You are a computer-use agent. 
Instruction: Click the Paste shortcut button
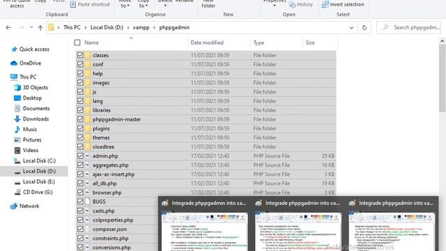tap(90, 5)
